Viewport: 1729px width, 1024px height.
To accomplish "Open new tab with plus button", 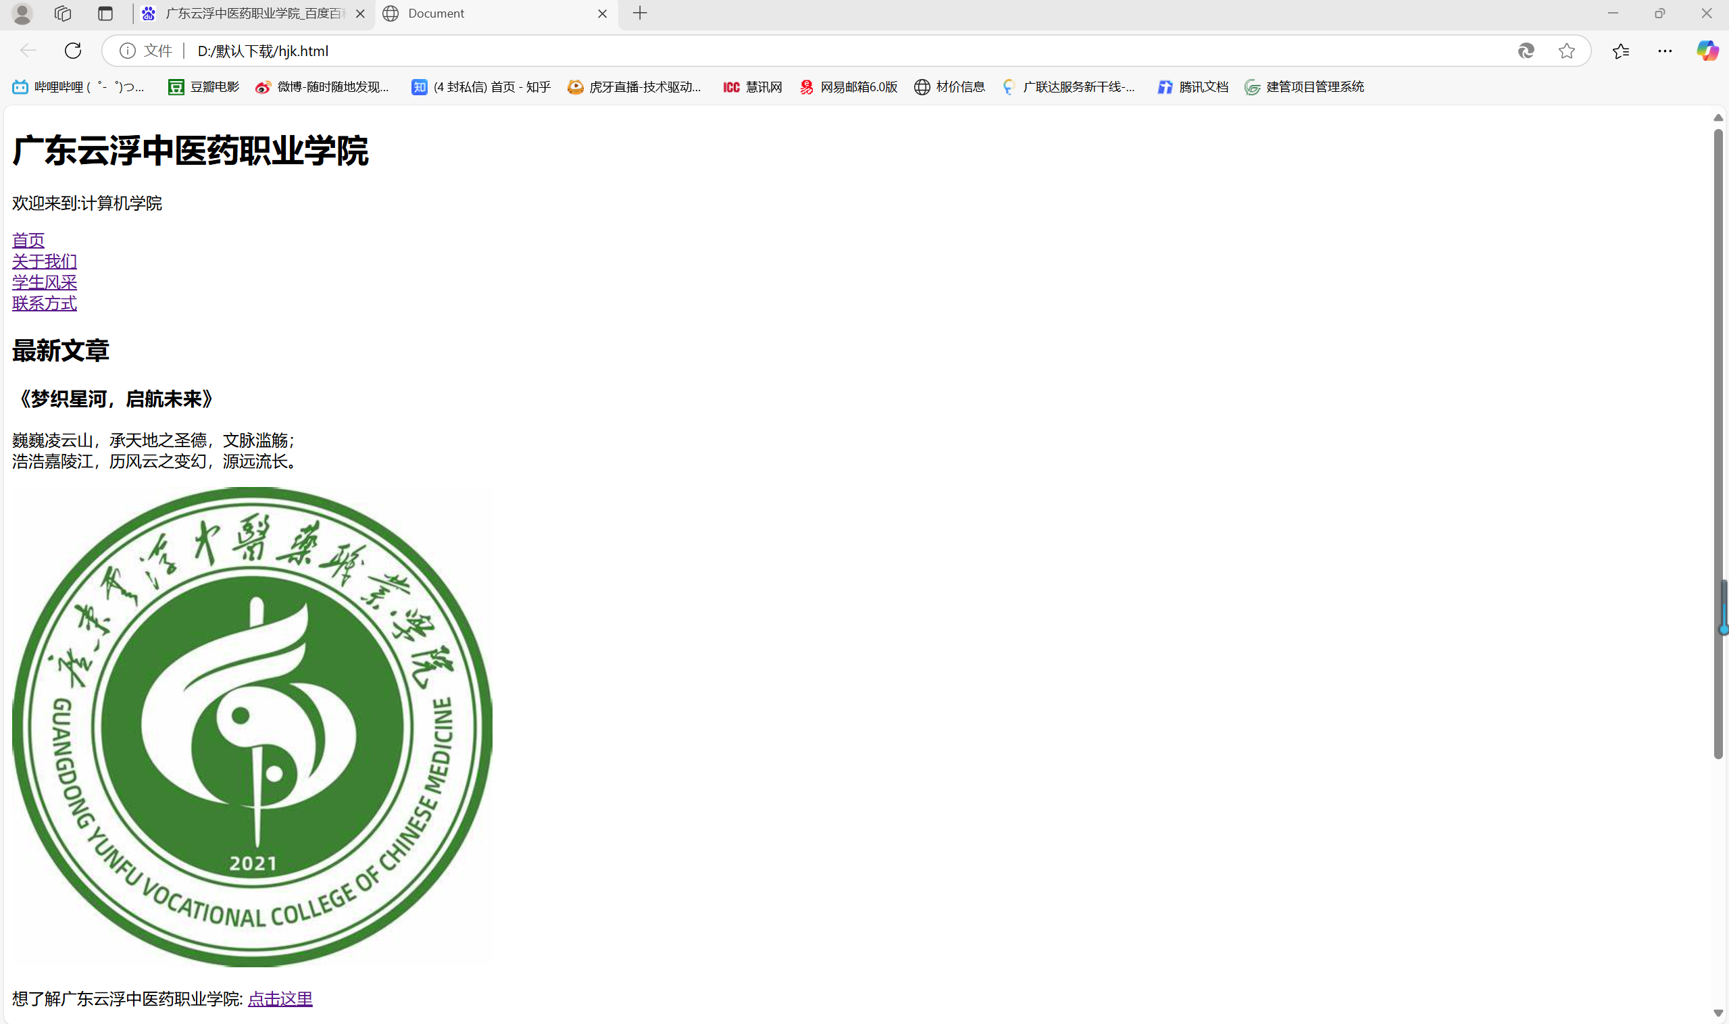I will tap(640, 13).
